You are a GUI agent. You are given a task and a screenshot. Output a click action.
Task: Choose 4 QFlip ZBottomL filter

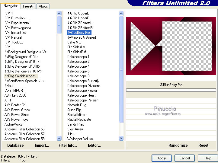[x=80, y=23]
